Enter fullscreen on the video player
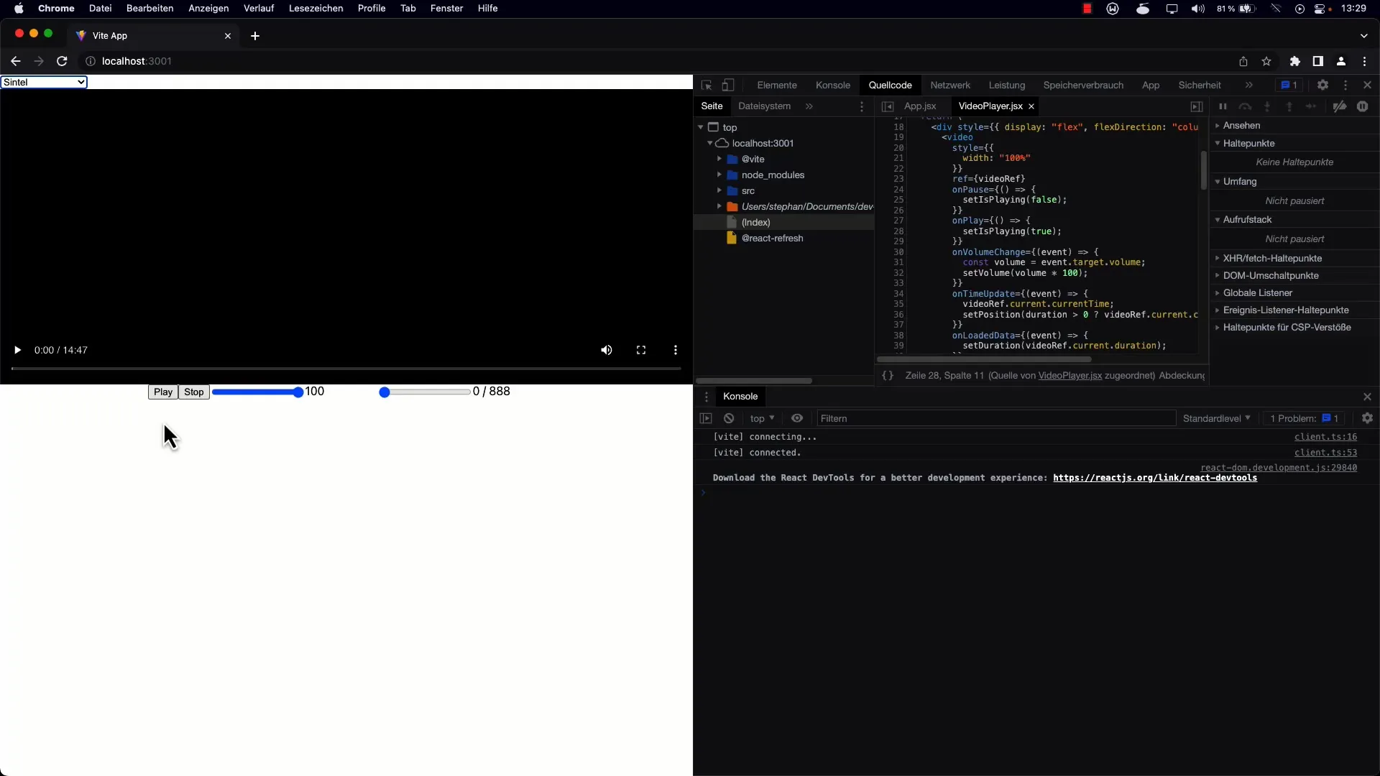The width and height of the screenshot is (1380, 776). point(641,350)
